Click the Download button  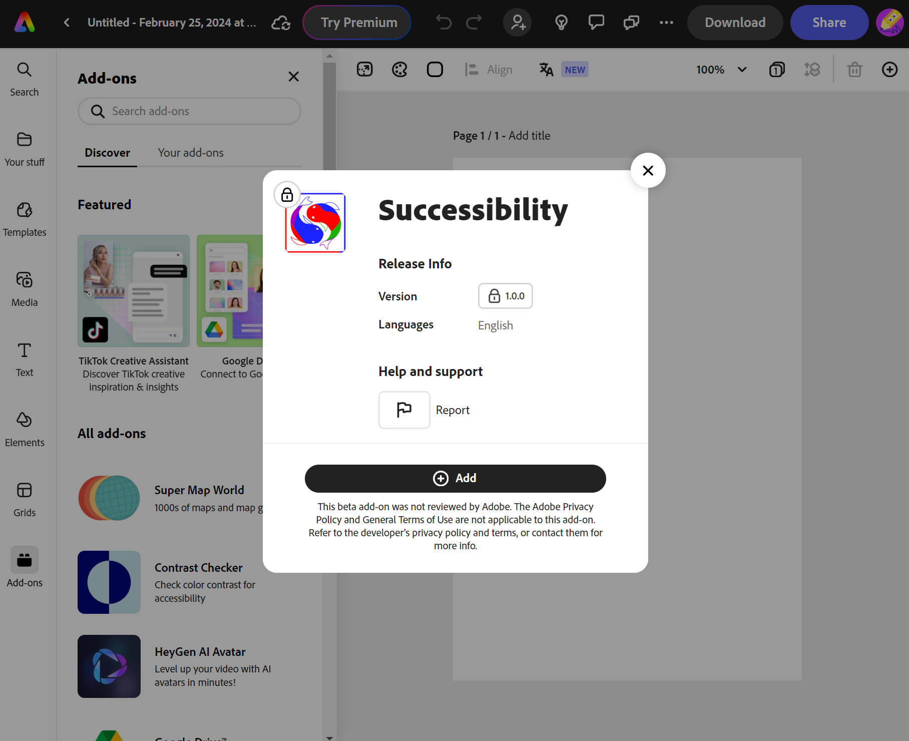click(x=735, y=23)
